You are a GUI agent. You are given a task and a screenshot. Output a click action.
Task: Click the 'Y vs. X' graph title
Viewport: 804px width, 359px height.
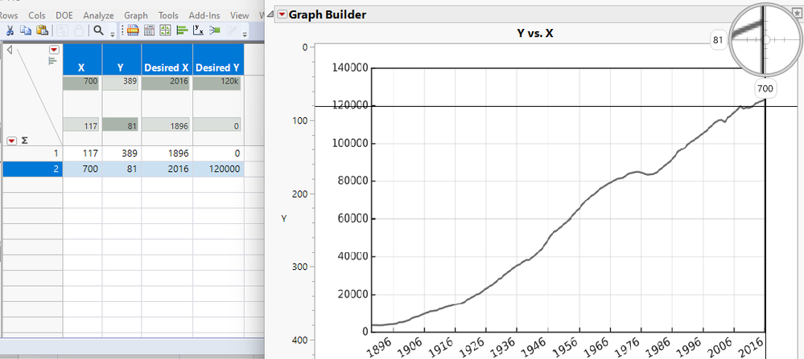[x=534, y=34]
